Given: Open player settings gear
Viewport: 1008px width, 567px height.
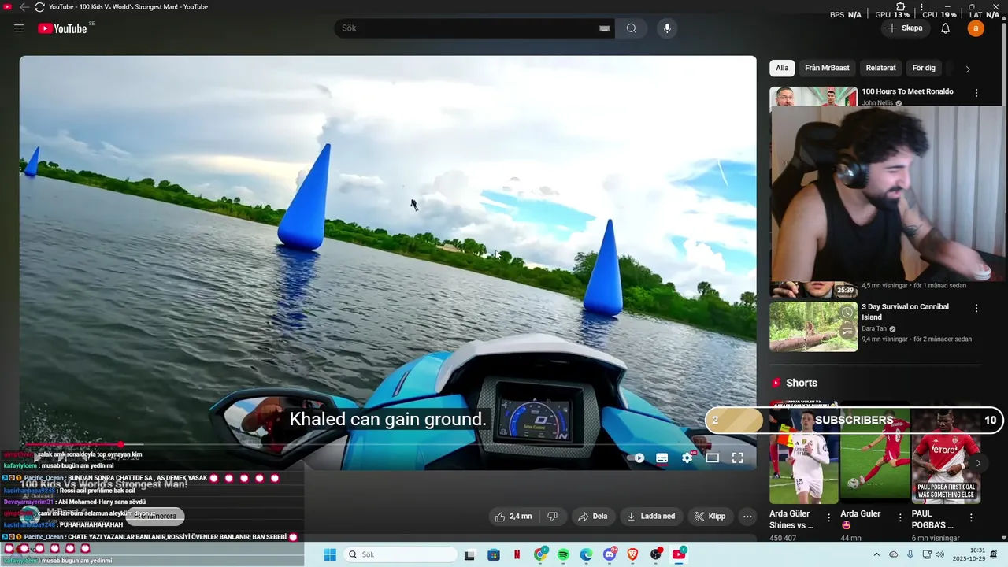Looking at the screenshot, I should tap(687, 458).
